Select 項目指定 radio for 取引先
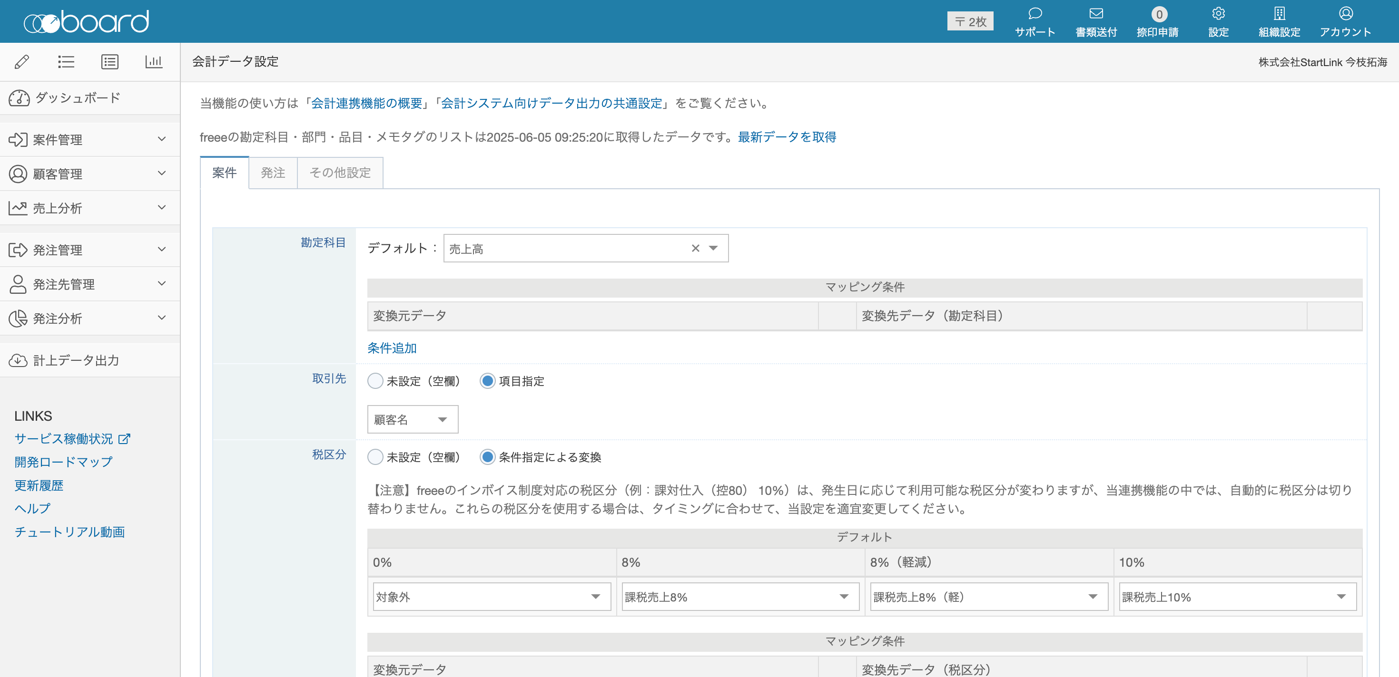This screenshot has width=1399, height=677. click(x=488, y=381)
